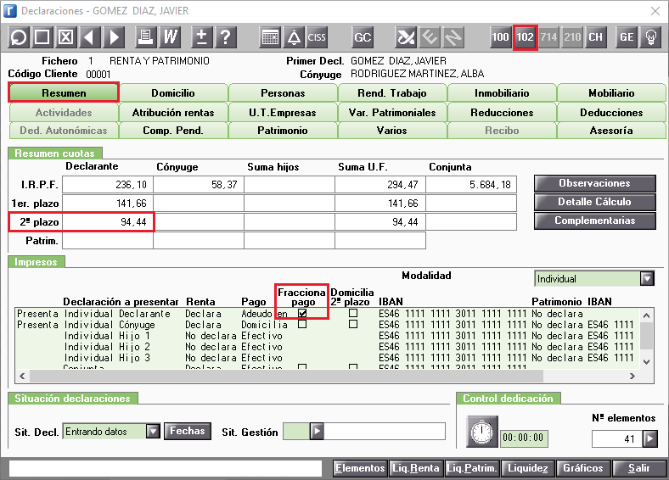Click the crossed box delete icon
Viewport: 669px width, 480px height.
[65, 37]
